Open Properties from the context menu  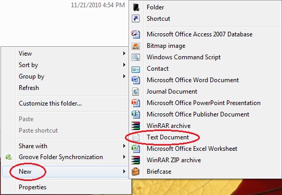[33, 187]
